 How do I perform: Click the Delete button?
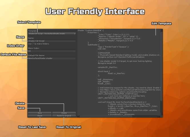tap(64, 113)
